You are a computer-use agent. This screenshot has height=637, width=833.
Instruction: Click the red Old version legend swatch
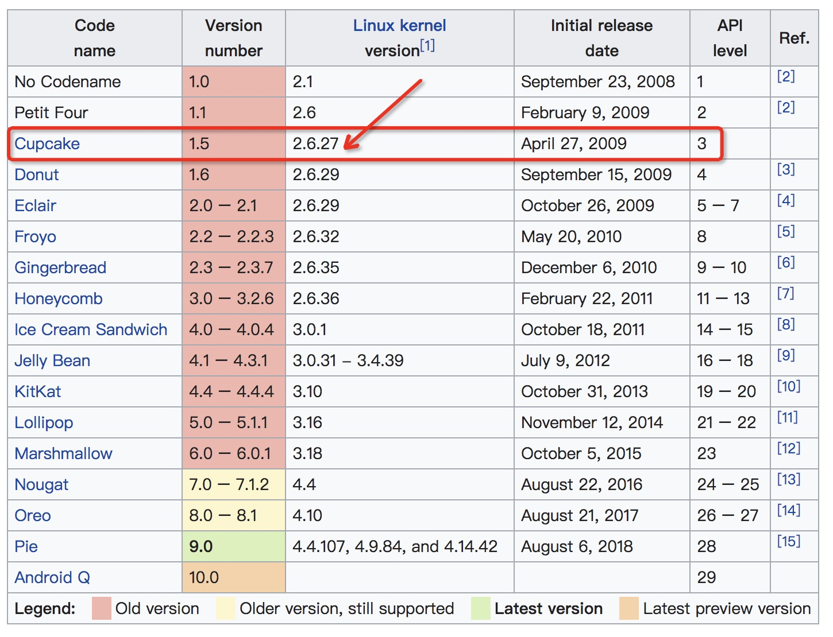pyautogui.click(x=101, y=608)
